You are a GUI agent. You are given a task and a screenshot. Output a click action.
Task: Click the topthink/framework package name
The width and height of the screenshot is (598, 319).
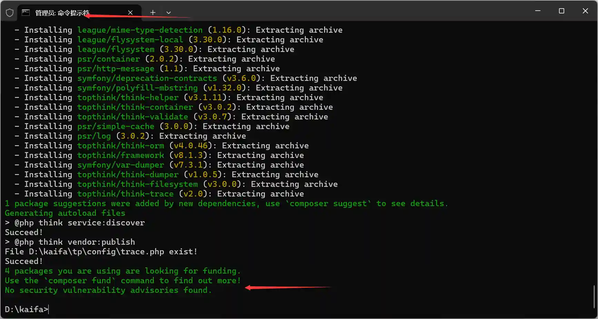(x=120, y=155)
